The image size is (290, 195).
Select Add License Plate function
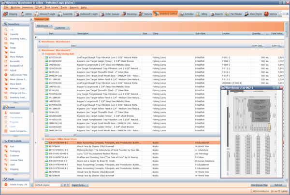tap(18, 75)
